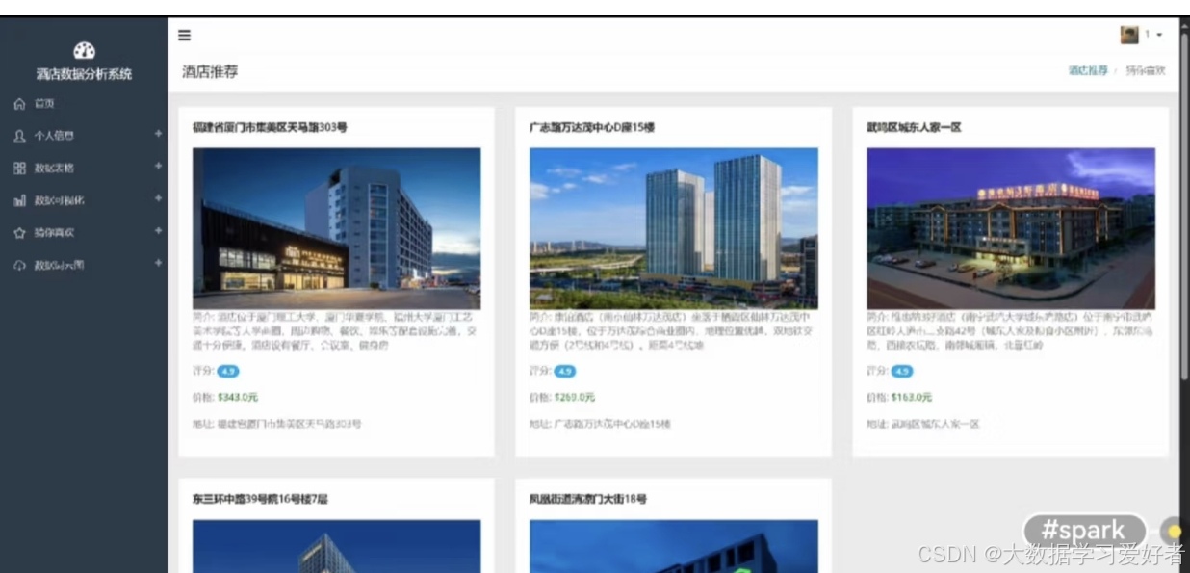Click the 酒店推荐 breadcrumb link

click(x=1088, y=70)
